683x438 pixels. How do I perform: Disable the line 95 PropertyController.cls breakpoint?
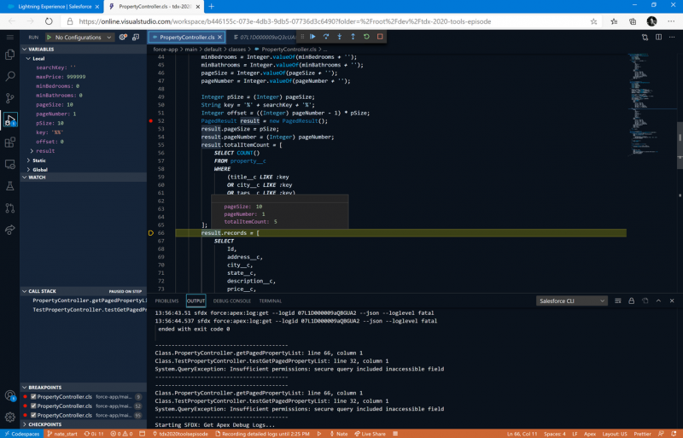pos(34,416)
